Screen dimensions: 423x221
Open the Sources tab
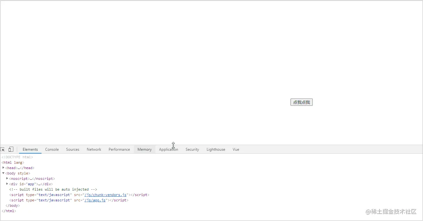(x=73, y=149)
